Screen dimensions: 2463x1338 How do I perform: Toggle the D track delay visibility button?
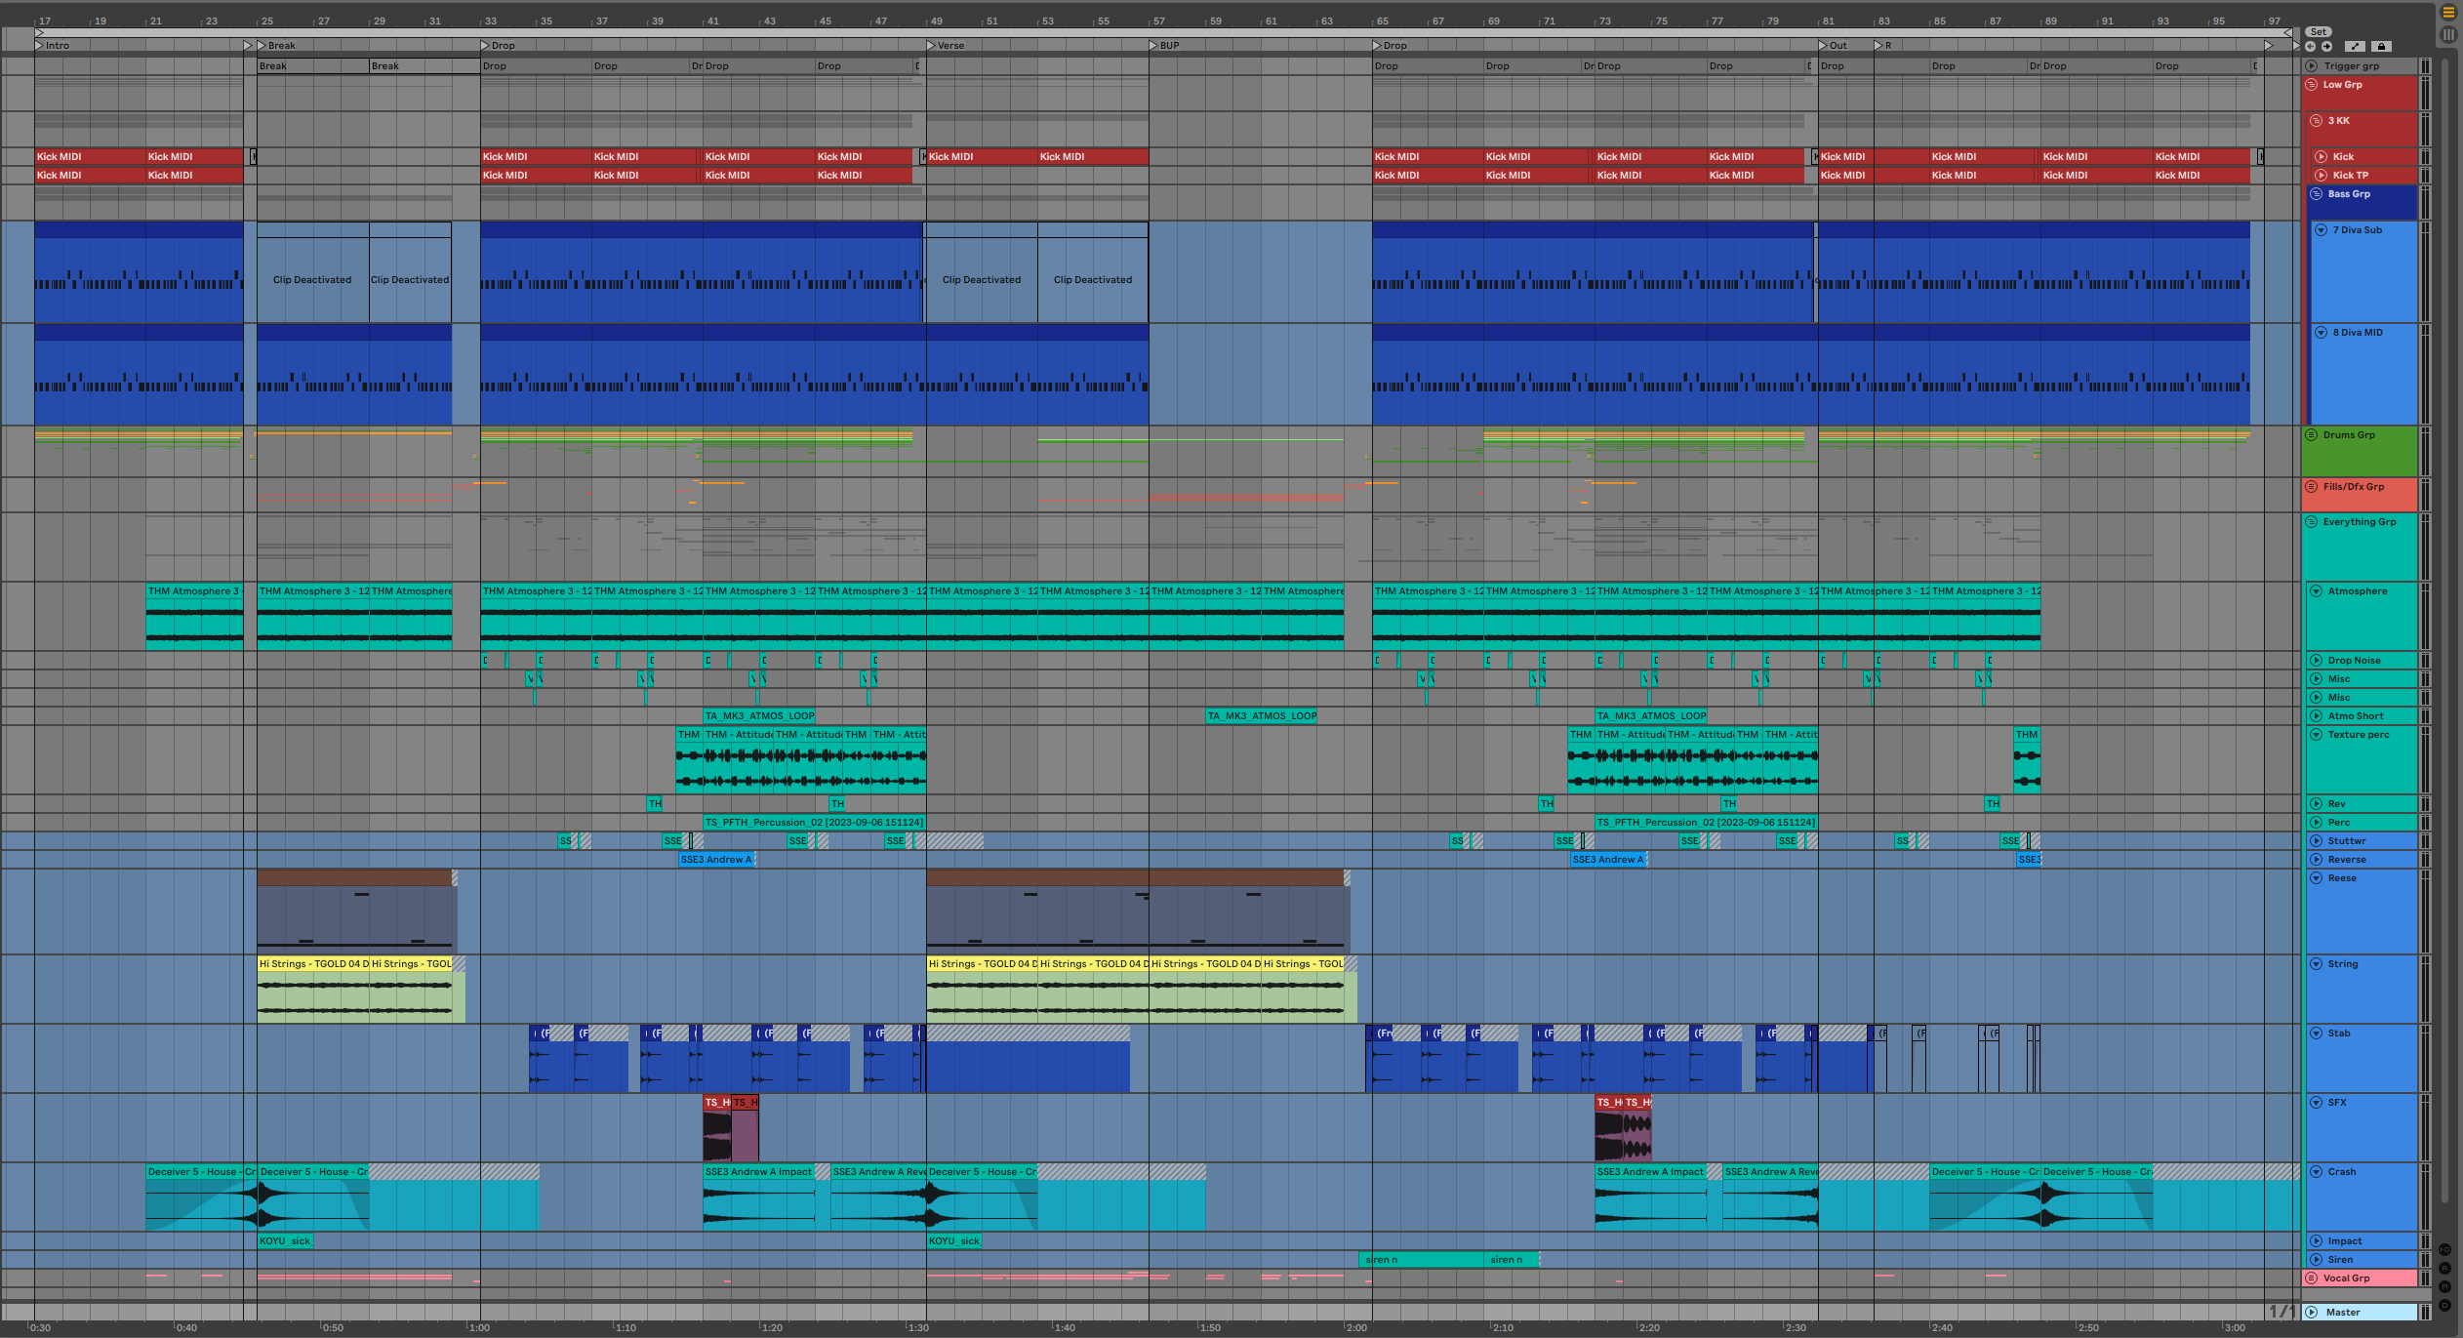(2445, 1305)
